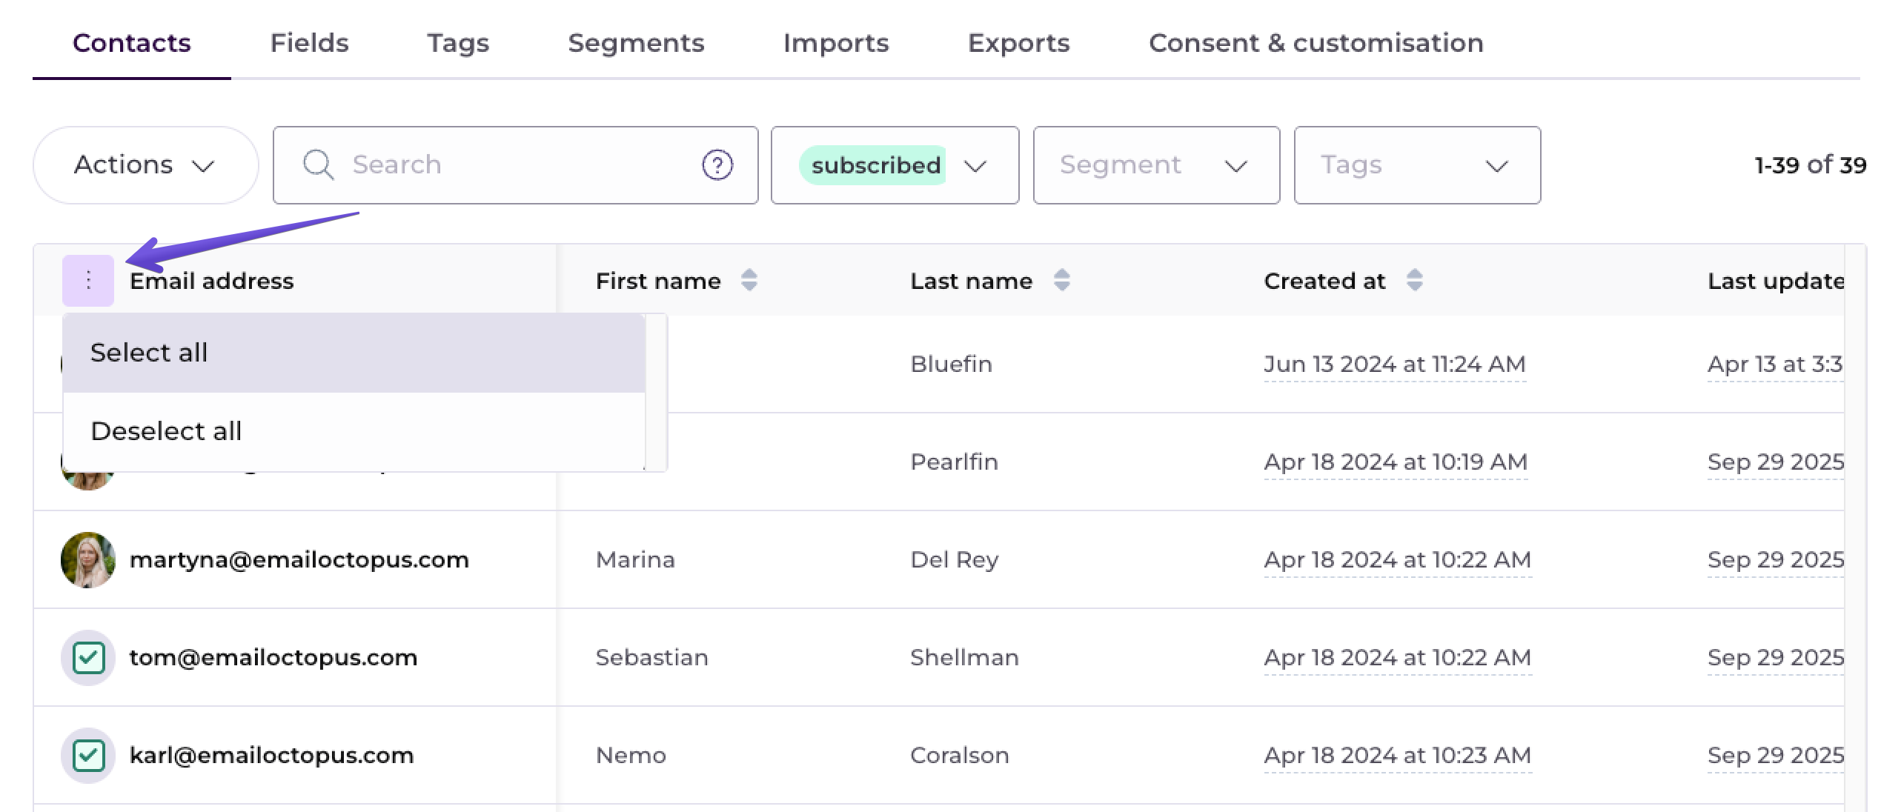Click the search help question mark icon
This screenshot has width=1881, height=812.
point(717,164)
